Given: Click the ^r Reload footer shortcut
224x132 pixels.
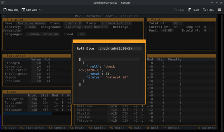Looking at the screenshot, I should (171, 128).
